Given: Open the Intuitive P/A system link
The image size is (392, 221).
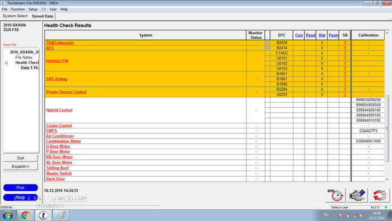Looking at the screenshot, I should tap(57, 61).
